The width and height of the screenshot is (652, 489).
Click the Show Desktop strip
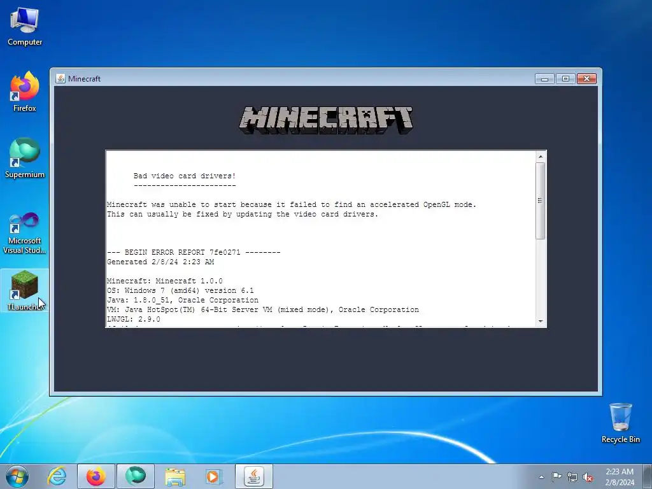click(x=648, y=476)
